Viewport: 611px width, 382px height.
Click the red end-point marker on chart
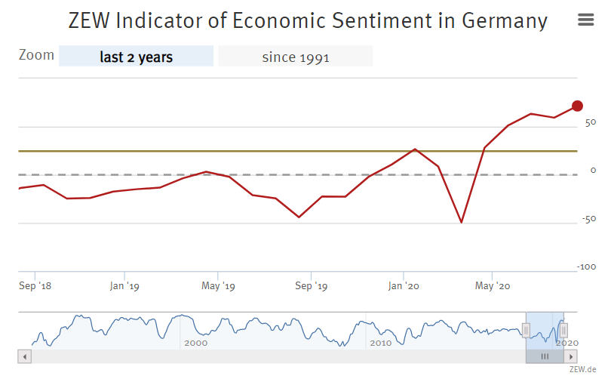click(x=577, y=106)
